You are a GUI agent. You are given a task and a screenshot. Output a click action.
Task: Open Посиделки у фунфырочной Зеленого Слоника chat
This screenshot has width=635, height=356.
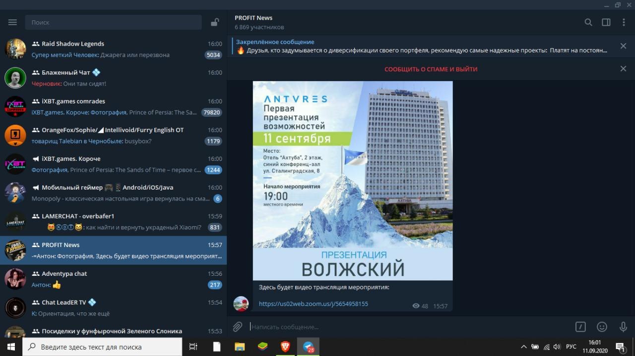[x=113, y=330]
